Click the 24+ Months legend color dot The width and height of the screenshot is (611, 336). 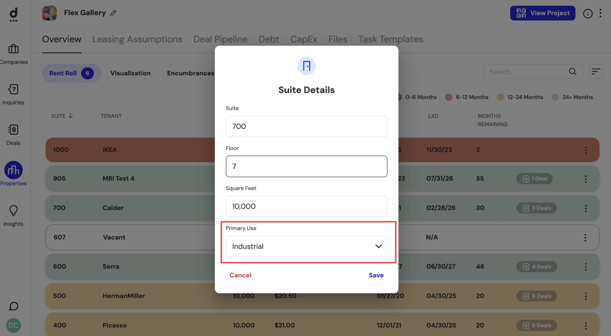point(555,97)
